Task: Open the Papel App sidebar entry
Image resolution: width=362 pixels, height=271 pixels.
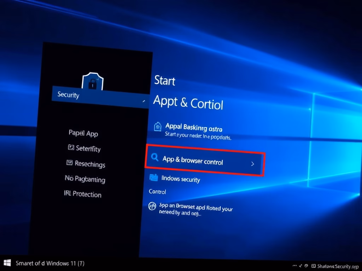Action: [x=83, y=133]
